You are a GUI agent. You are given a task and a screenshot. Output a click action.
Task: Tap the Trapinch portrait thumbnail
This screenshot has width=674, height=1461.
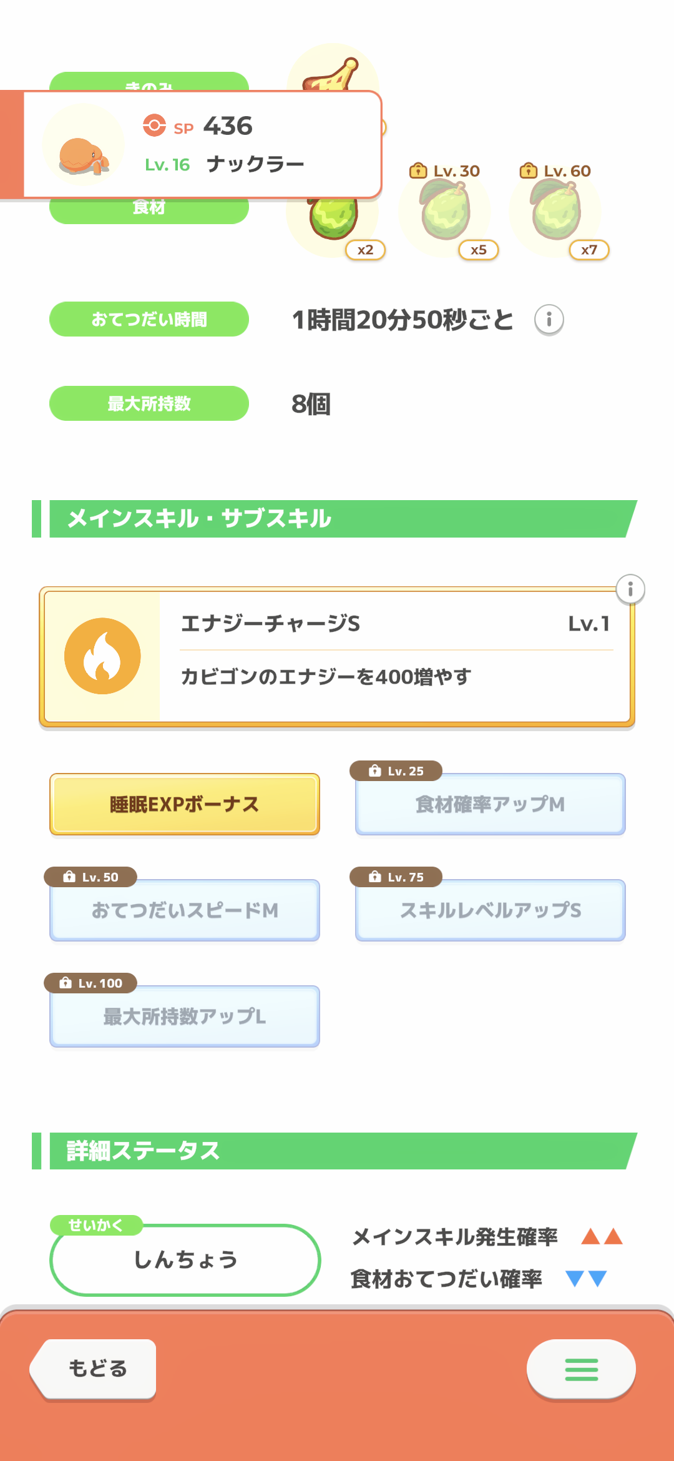[x=84, y=145]
